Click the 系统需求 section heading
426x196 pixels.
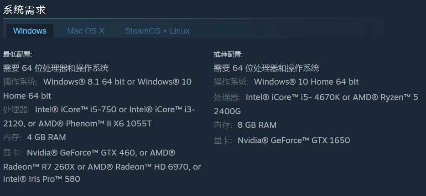[25, 10]
